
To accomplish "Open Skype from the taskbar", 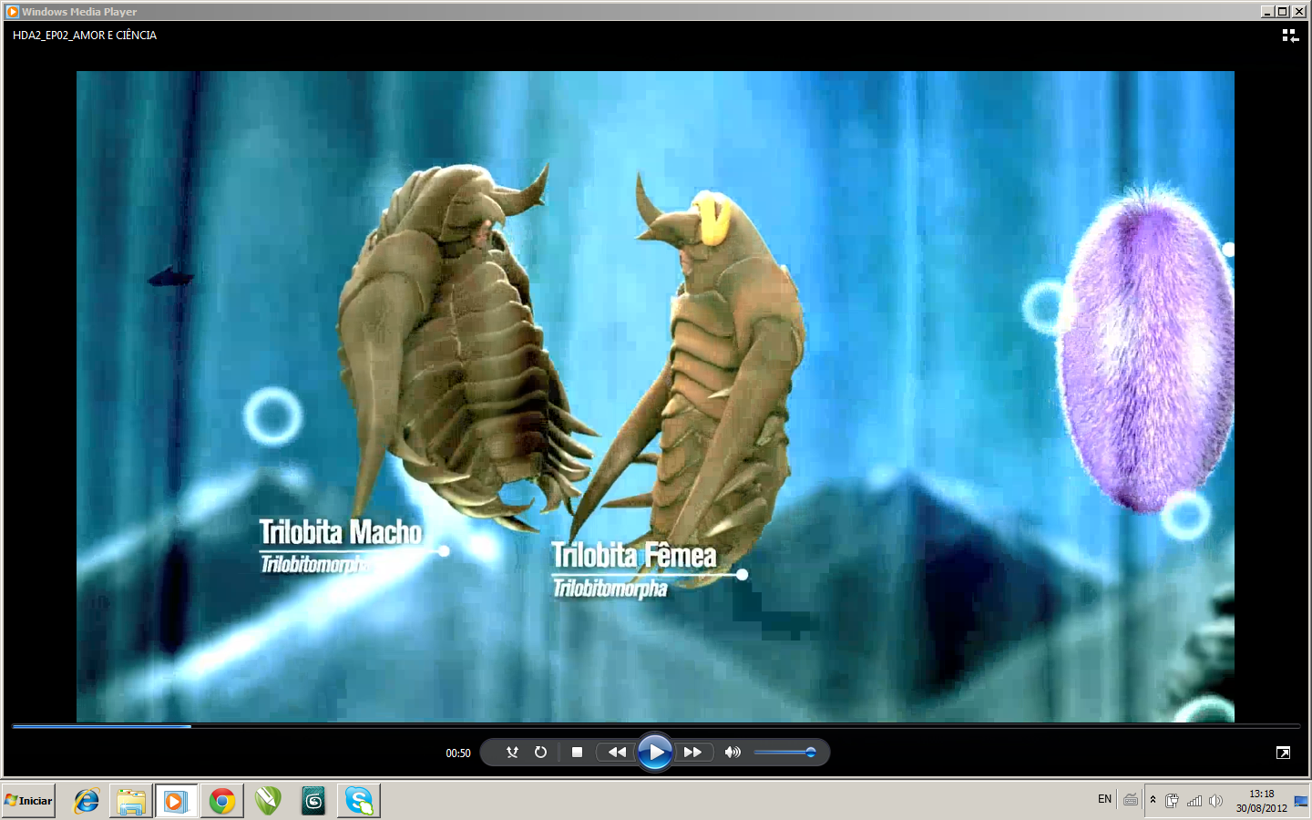I will 359,801.
